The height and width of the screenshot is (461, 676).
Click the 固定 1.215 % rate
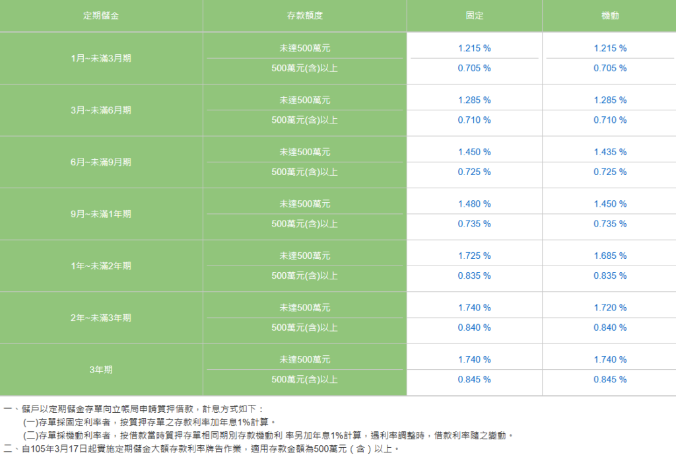[474, 48]
